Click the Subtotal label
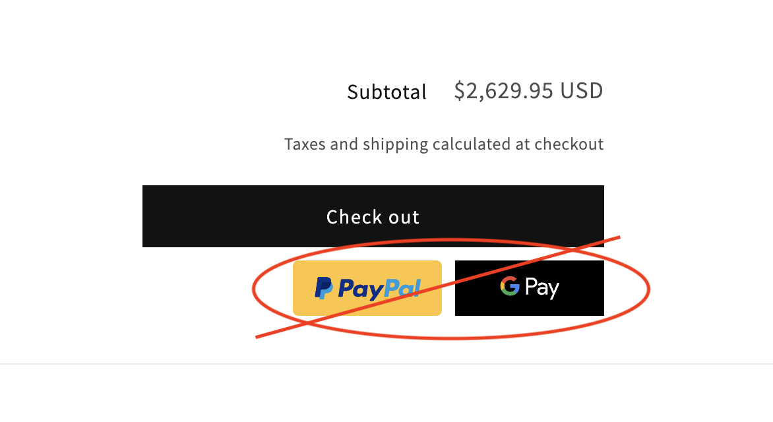 386,92
